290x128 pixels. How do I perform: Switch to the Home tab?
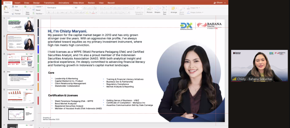(x=8, y=3)
